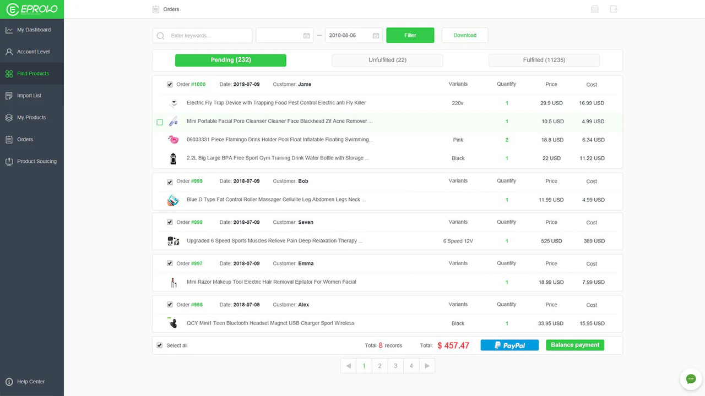Open the 2018-08-06 end date picker
The height and width of the screenshot is (396, 705).
(376, 35)
